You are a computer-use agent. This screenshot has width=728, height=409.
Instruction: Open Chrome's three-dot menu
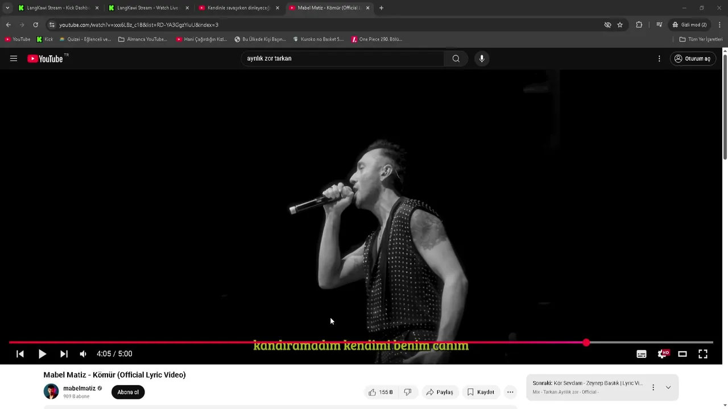pyautogui.click(x=719, y=25)
